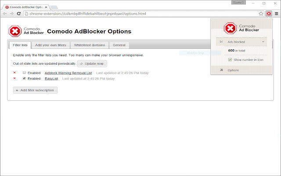Viewport: 281px width, 176px height.
Task: Click the address bar URL field
Action: click(x=144, y=14)
